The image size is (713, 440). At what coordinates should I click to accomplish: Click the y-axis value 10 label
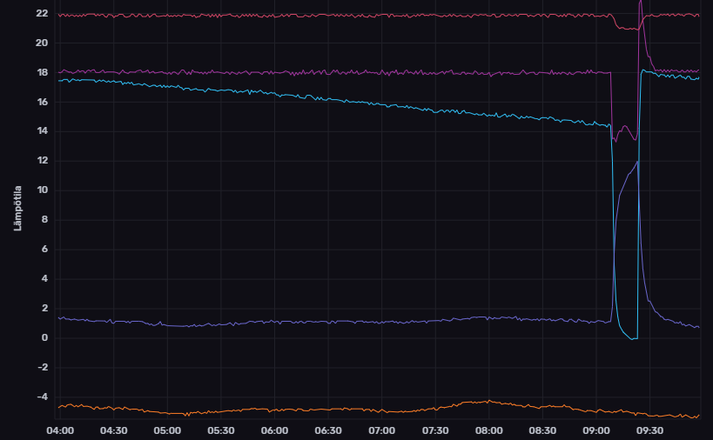pyautogui.click(x=42, y=190)
